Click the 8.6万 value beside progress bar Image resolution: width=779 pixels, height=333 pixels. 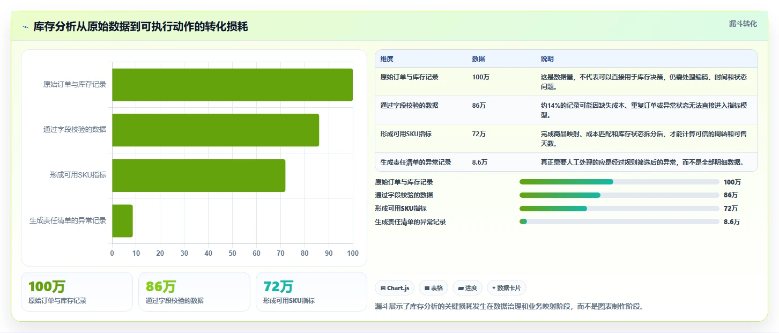732,222
